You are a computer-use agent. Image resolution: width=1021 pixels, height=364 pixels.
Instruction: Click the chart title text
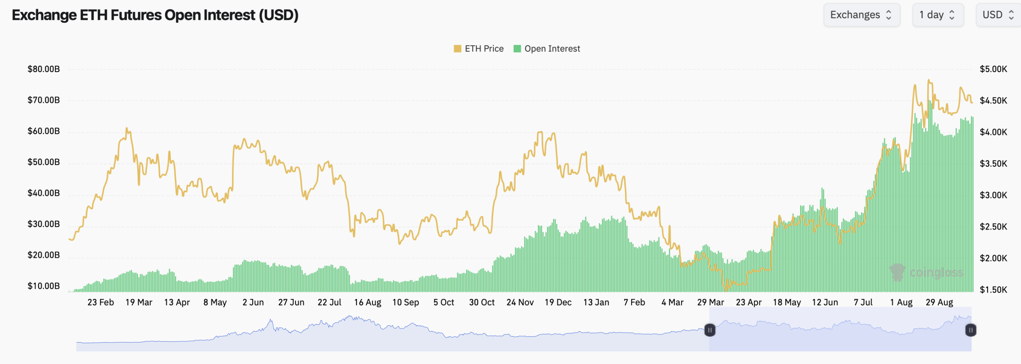(155, 16)
